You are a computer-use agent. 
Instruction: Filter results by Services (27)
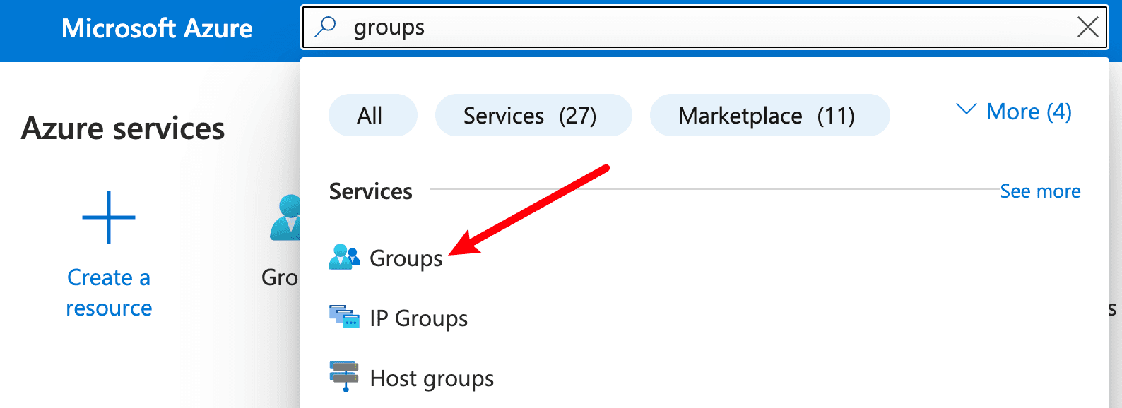pos(533,115)
